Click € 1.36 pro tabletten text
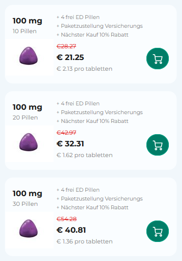Image resolution: width=182 pixels, height=261 pixels. tap(84, 241)
